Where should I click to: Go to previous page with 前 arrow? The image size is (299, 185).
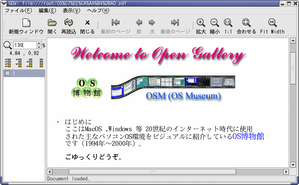click(x=139, y=26)
